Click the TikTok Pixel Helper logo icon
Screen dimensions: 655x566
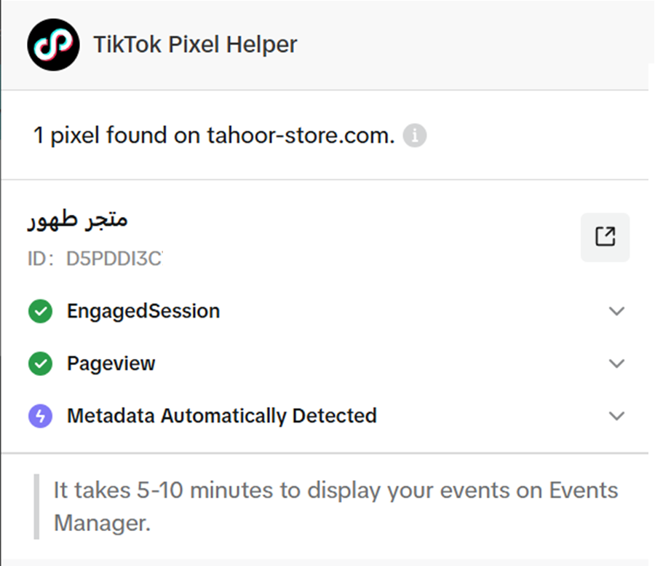coord(53,44)
